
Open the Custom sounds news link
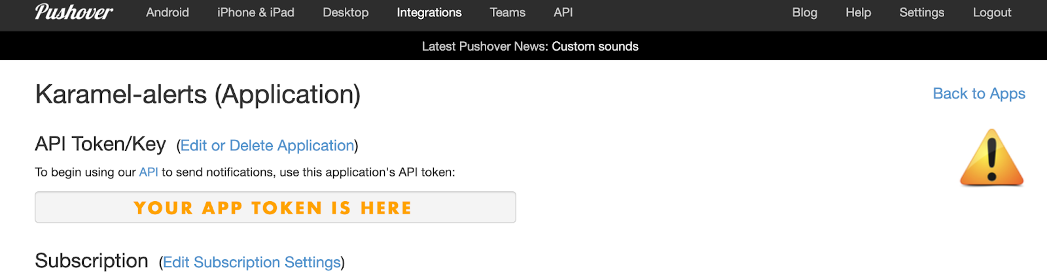pos(595,46)
